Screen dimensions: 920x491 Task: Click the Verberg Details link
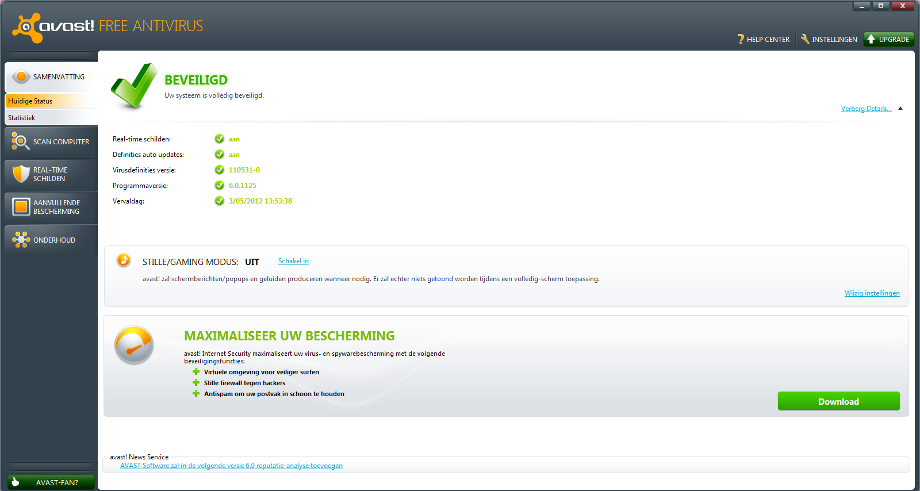click(x=867, y=109)
